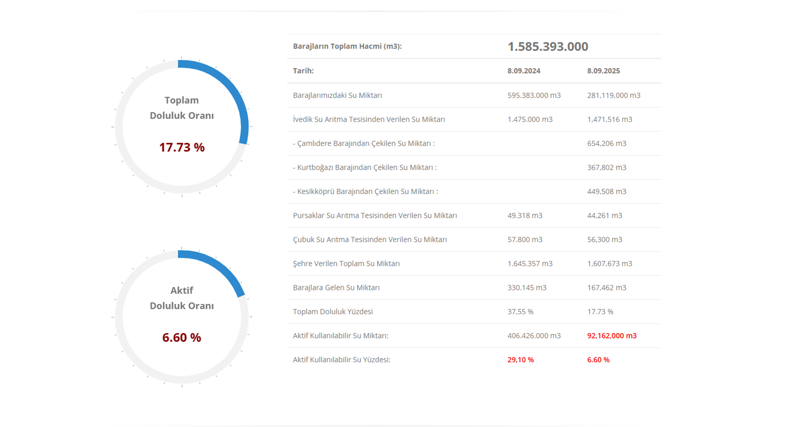Click 17.73 % inside the top gauge

pyautogui.click(x=182, y=147)
